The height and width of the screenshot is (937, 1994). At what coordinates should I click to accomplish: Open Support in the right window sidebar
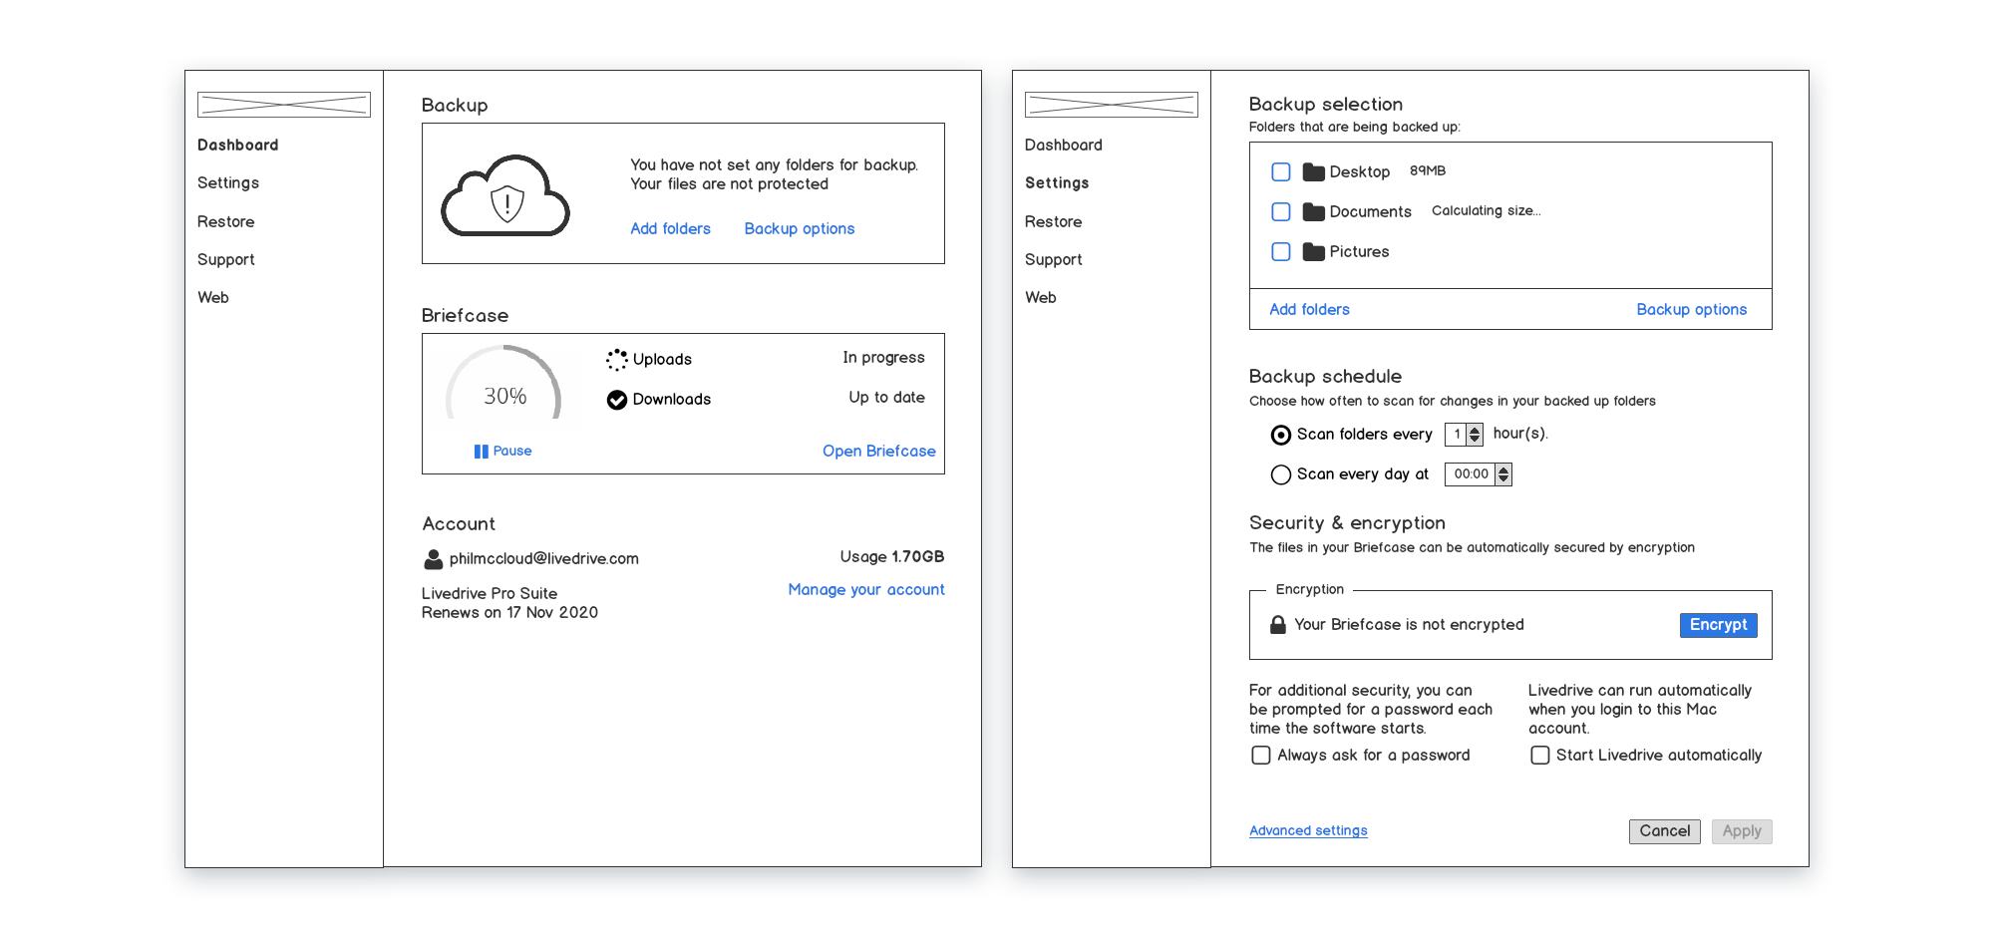point(1054,260)
